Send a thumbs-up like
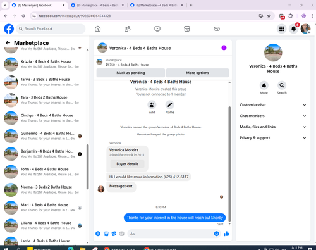This screenshot has width=316, height=250. pyautogui.click(x=226, y=234)
